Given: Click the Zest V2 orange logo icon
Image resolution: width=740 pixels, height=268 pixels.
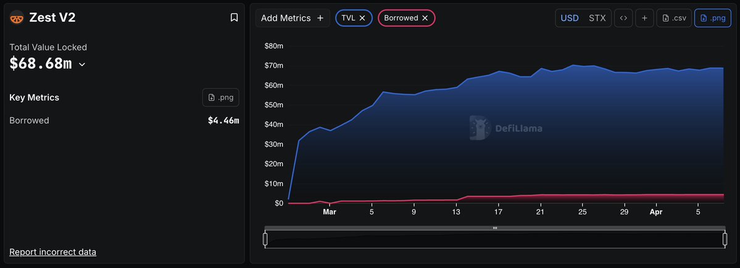Looking at the screenshot, I should 17,18.
